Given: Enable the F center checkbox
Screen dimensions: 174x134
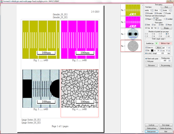Looking at the screenshot, I should 165,13.
